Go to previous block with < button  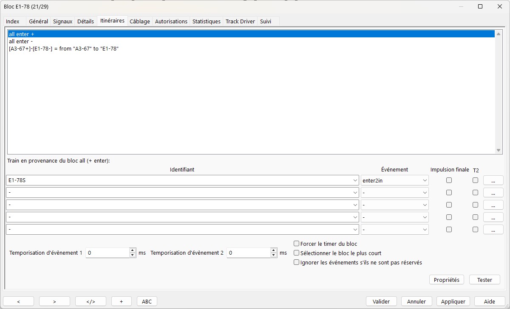point(18,301)
